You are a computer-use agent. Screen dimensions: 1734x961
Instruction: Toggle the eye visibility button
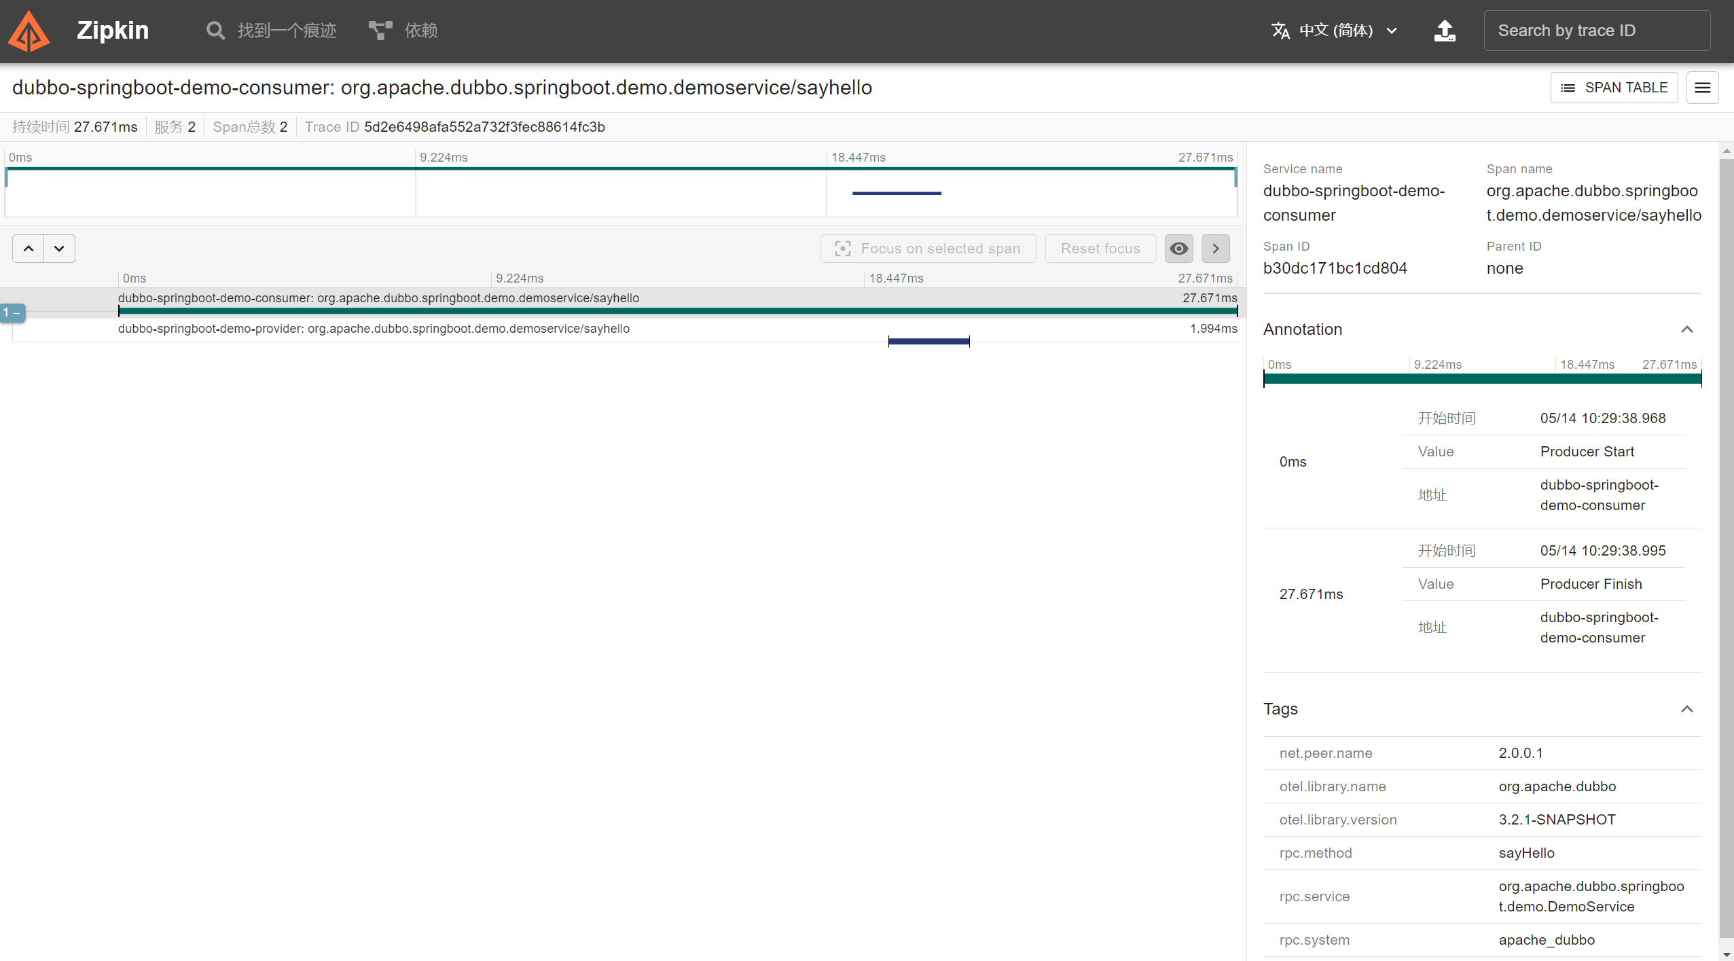[1178, 249]
